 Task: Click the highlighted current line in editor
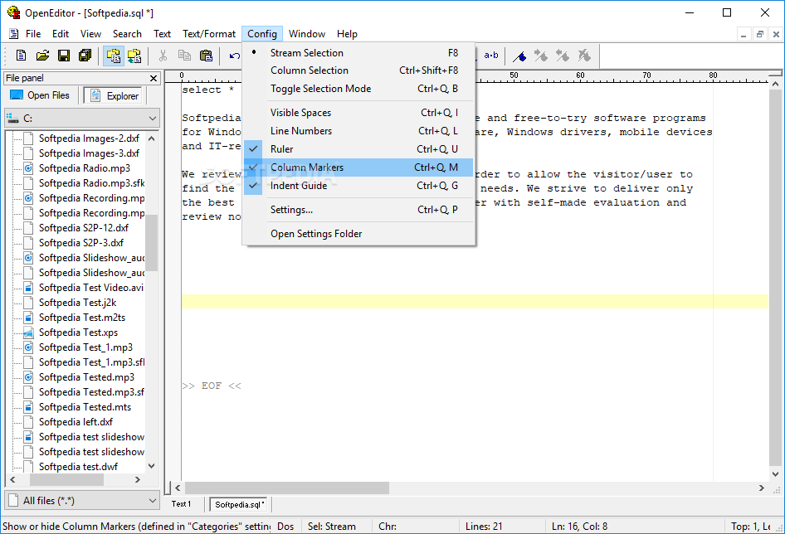pos(475,301)
